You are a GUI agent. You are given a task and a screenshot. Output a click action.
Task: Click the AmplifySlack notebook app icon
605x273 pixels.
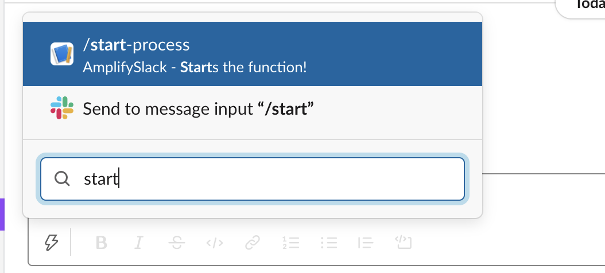[62, 54]
